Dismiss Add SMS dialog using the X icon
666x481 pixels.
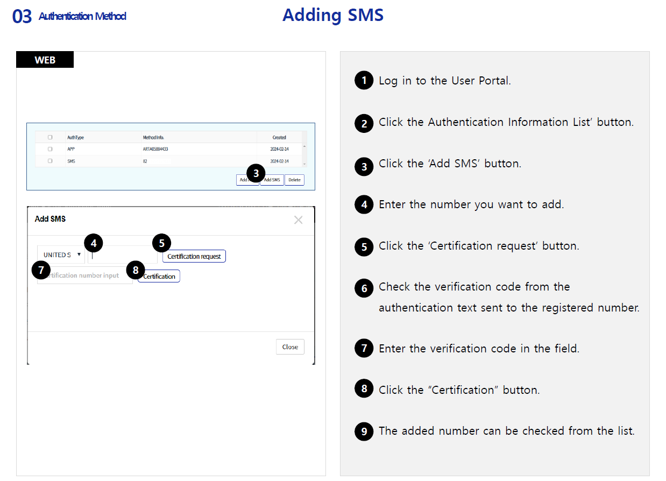(x=298, y=220)
